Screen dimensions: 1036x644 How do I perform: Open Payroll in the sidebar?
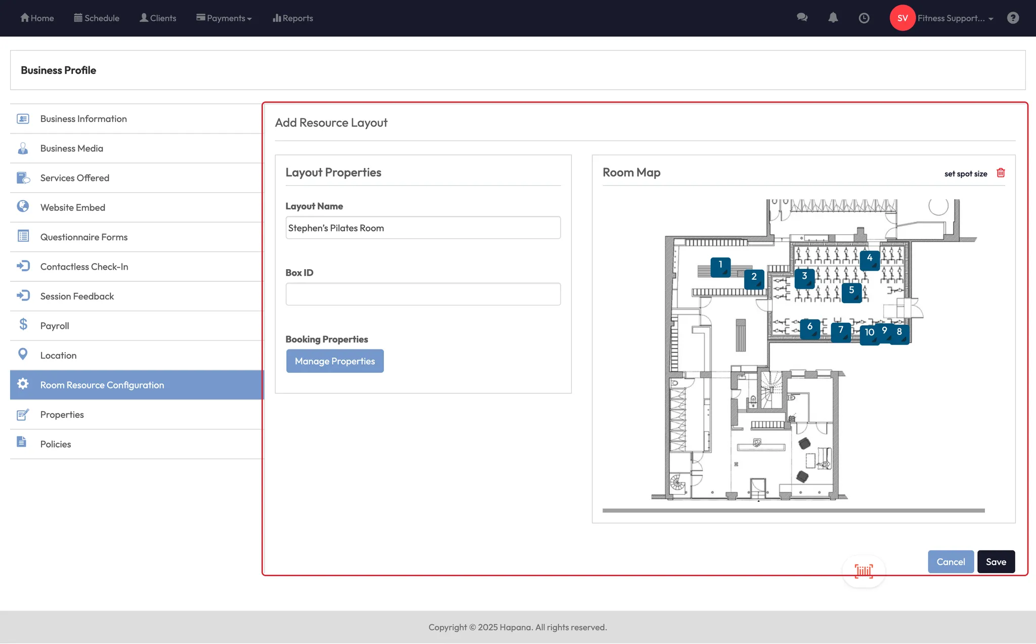pyautogui.click(x=55, y=326)
